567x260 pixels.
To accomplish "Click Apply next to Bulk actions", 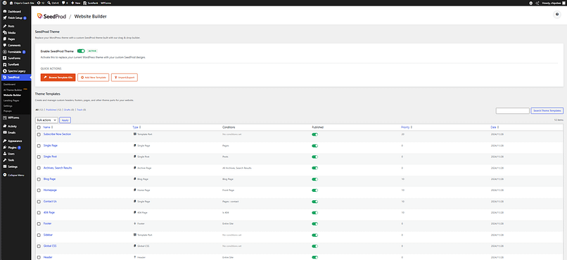I will 65,120.
